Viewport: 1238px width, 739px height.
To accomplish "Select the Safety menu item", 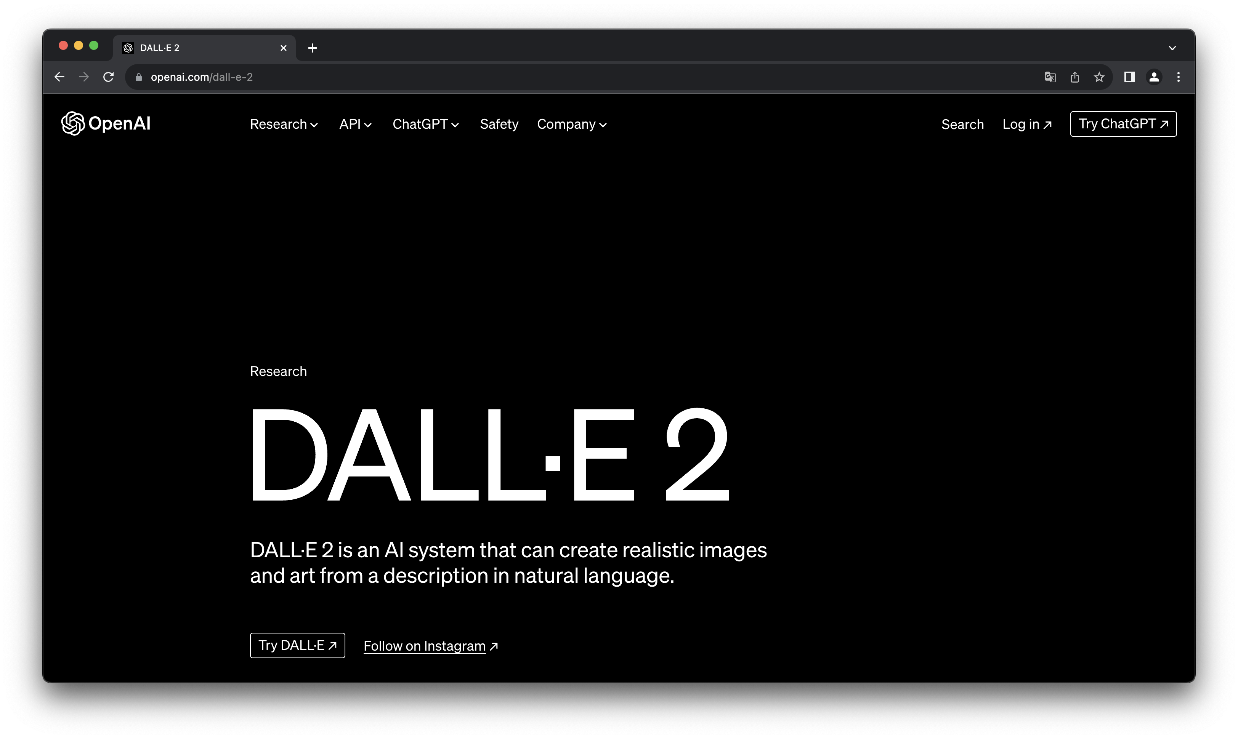I will 499,124.
